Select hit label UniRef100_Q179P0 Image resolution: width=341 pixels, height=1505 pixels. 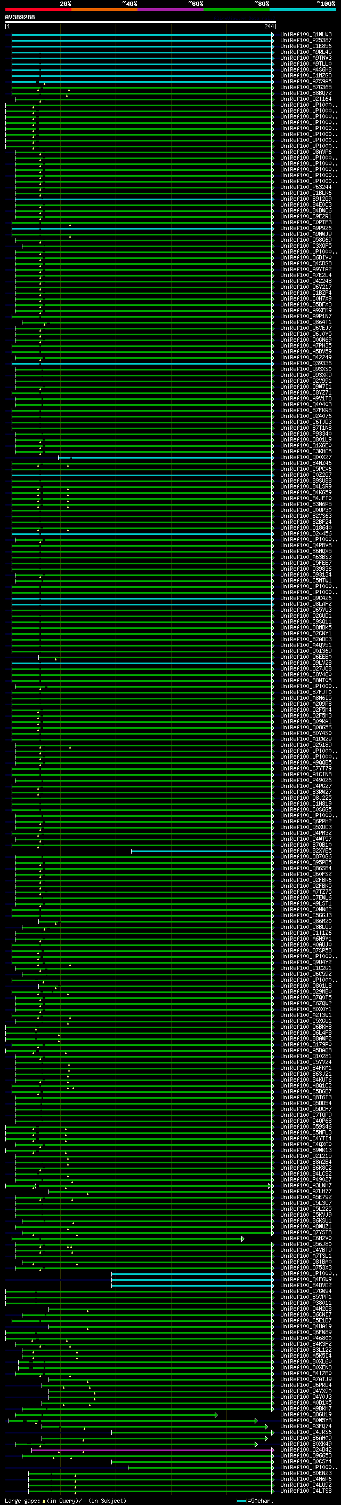point(306,1045)
